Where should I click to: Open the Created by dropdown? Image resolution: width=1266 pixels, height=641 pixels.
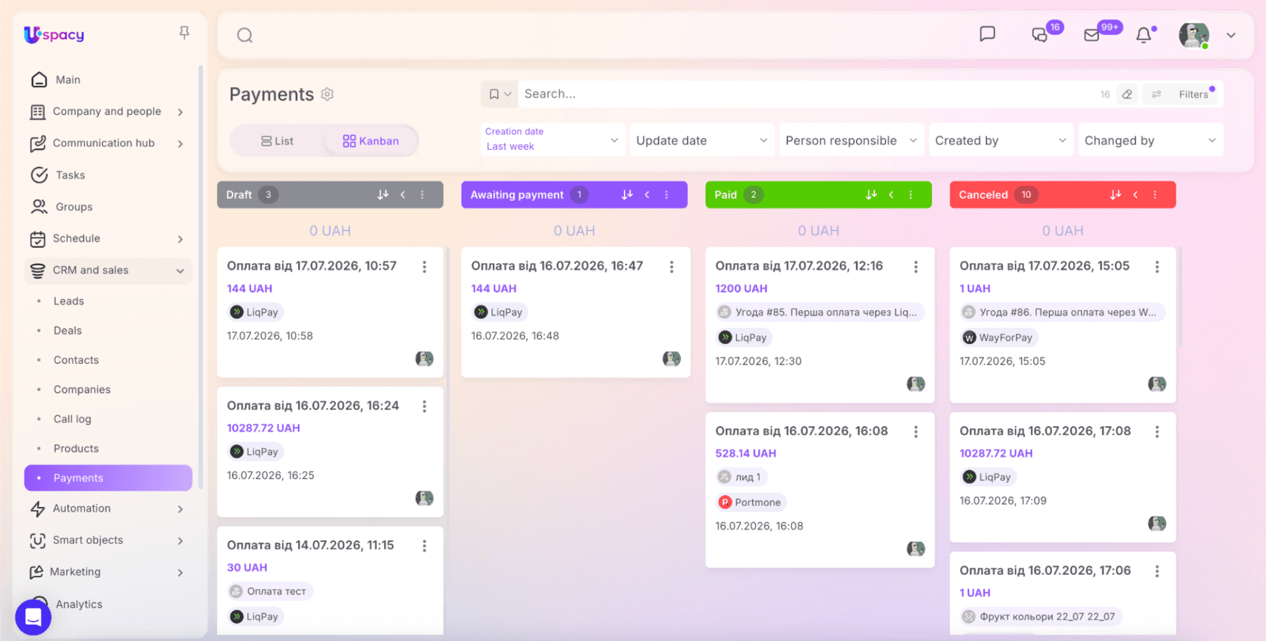tap(1001, 140)
